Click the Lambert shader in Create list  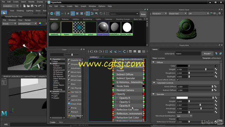(x=74, y=96)
